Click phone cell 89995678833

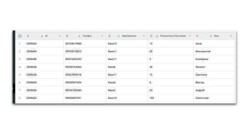[85, 51]
